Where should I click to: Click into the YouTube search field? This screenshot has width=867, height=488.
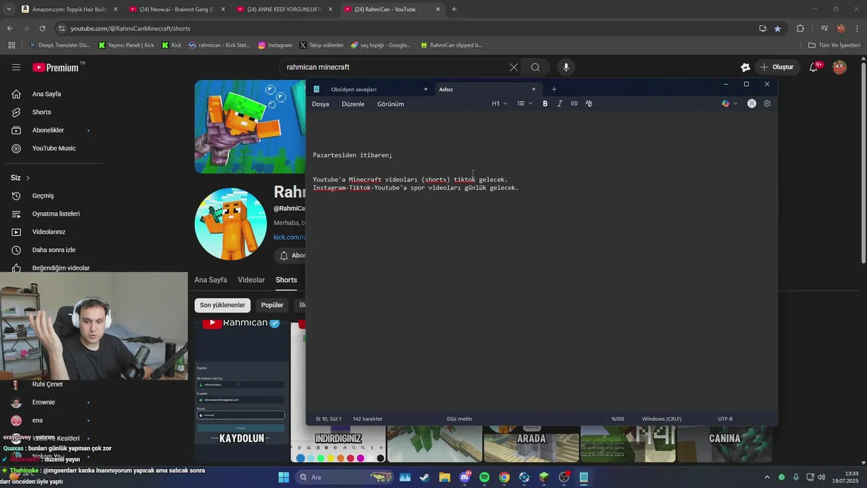coord(396,67)
